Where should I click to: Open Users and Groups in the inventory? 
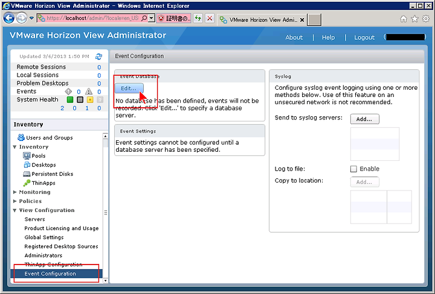tap(45, 137)
